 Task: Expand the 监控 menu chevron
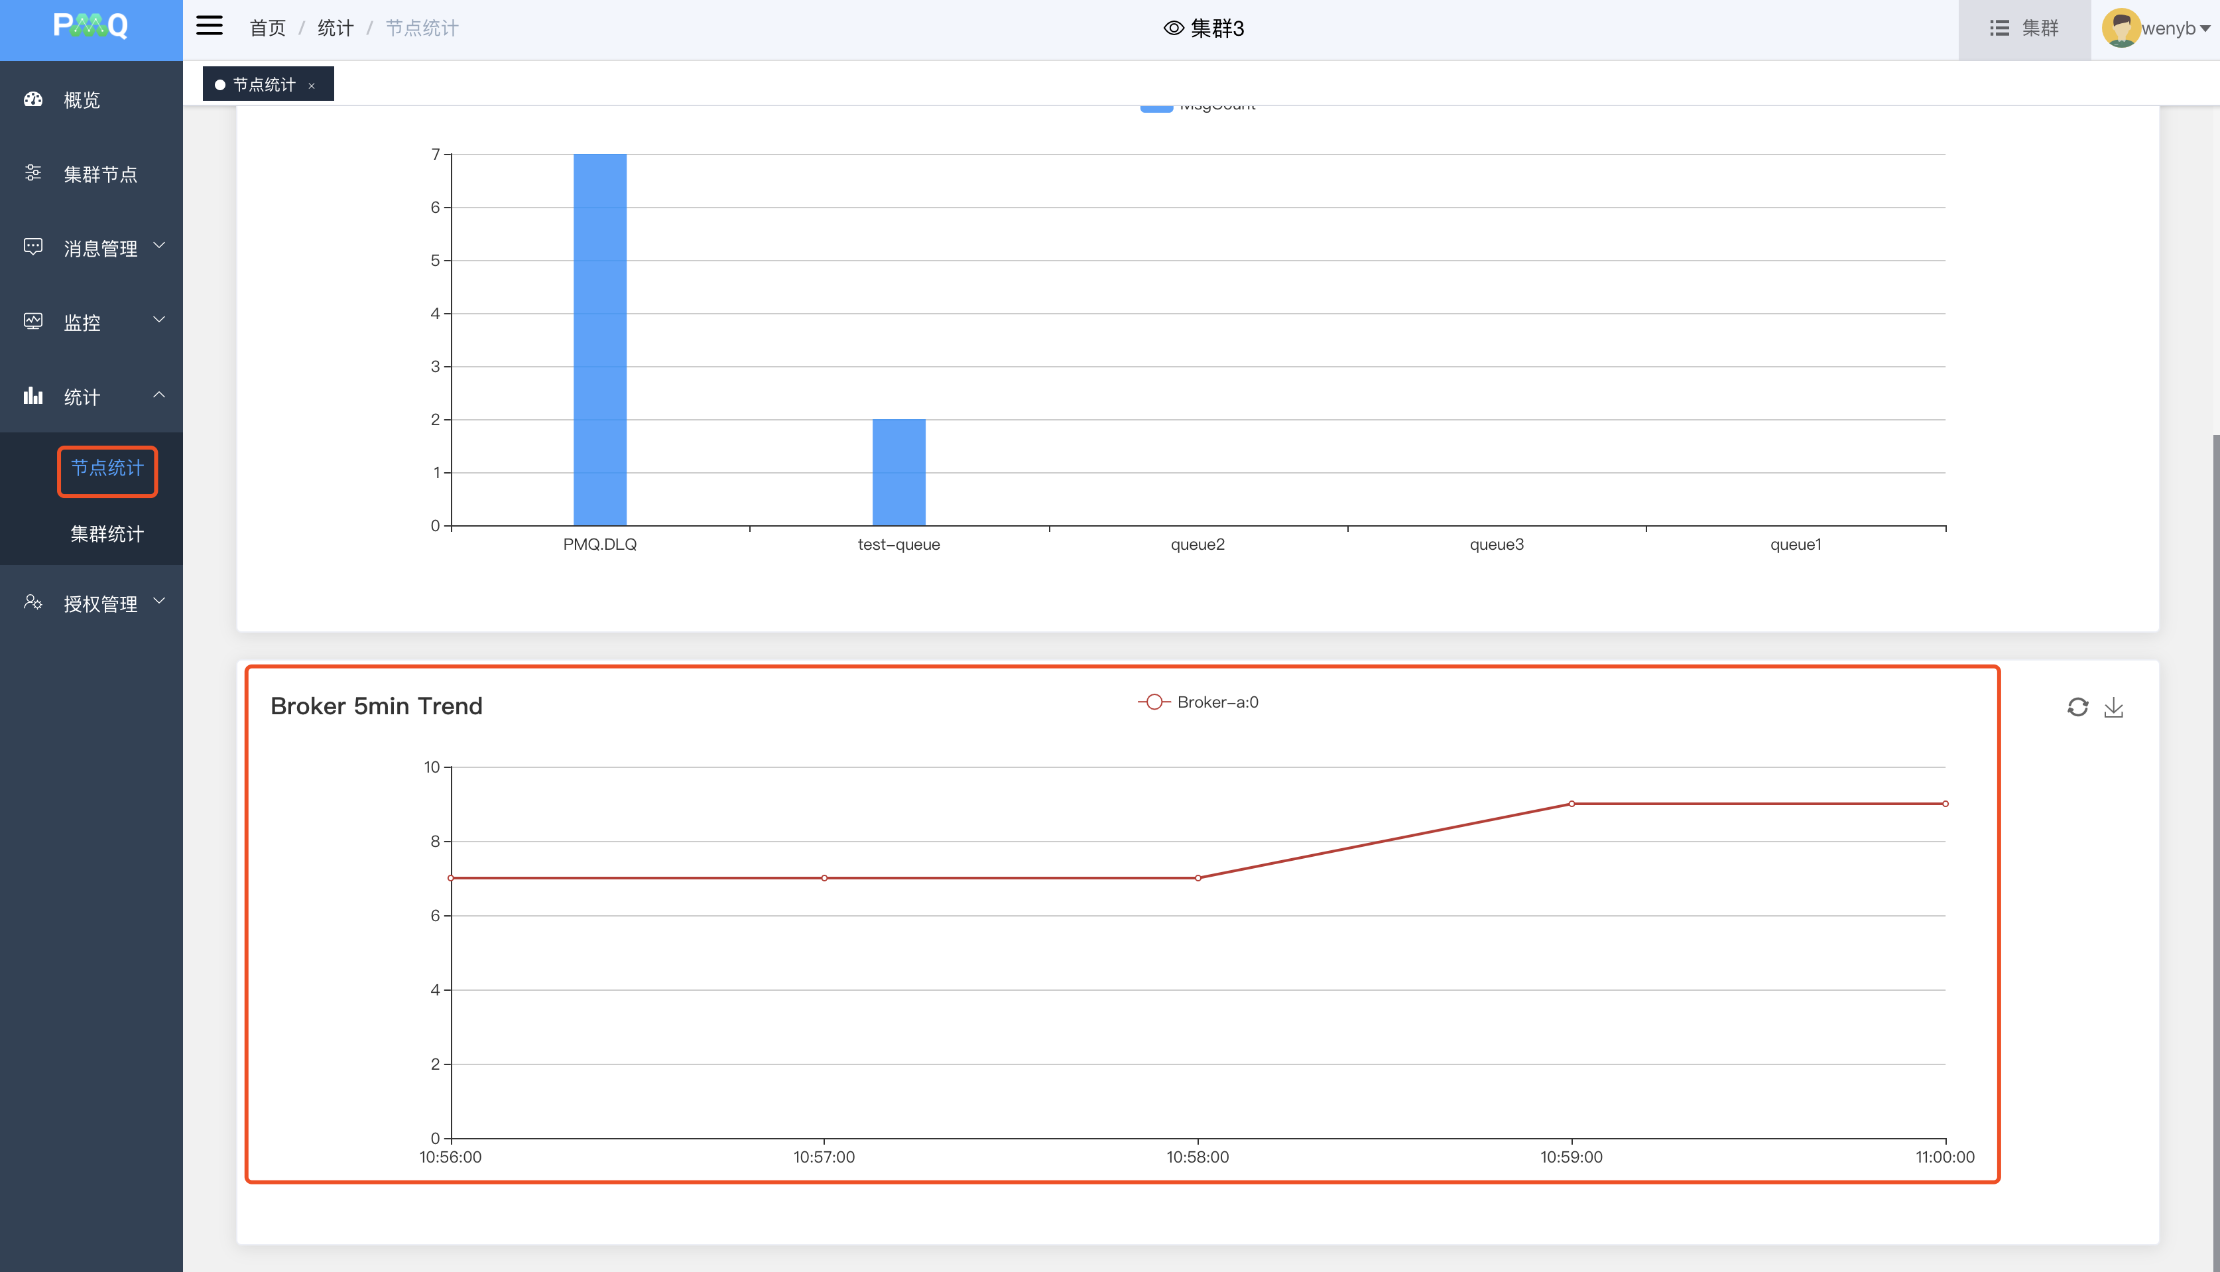159,320
